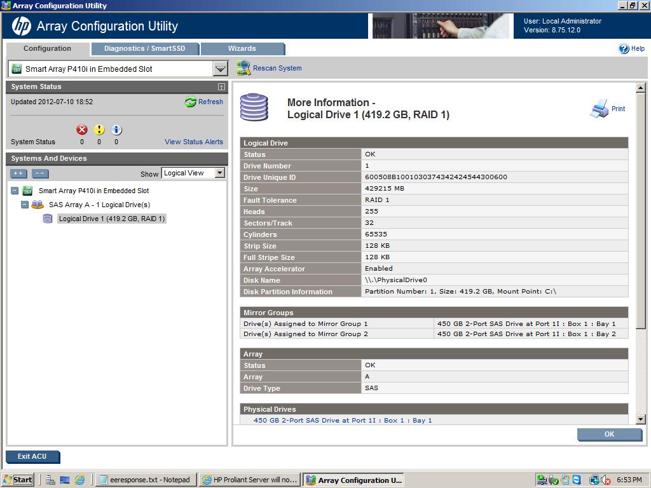The width and height of the screenshot is (651, 488).
Task: Click the Disk Name value \\.\PhysicalDrive0
Action: (396, 280)
